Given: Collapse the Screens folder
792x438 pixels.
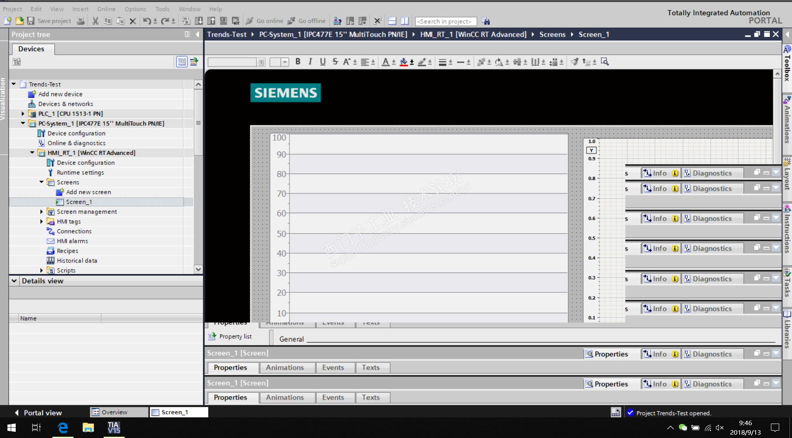Looking at the screenshot, I should 42,182.
